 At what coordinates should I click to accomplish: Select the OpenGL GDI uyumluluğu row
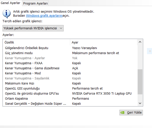click(22, 88)
